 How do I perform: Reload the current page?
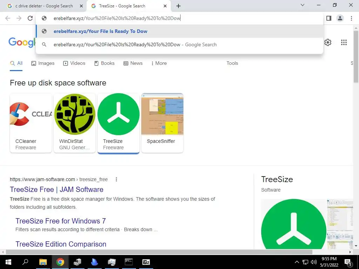point(30,18)
